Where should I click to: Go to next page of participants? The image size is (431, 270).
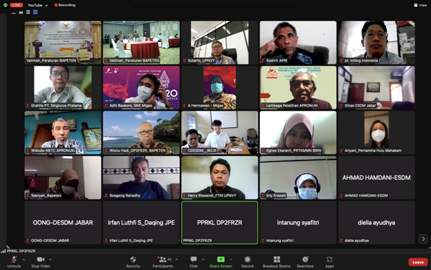[423, 238]
